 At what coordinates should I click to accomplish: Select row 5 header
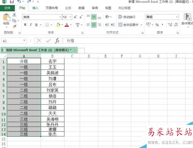click(x=3, y=85)
